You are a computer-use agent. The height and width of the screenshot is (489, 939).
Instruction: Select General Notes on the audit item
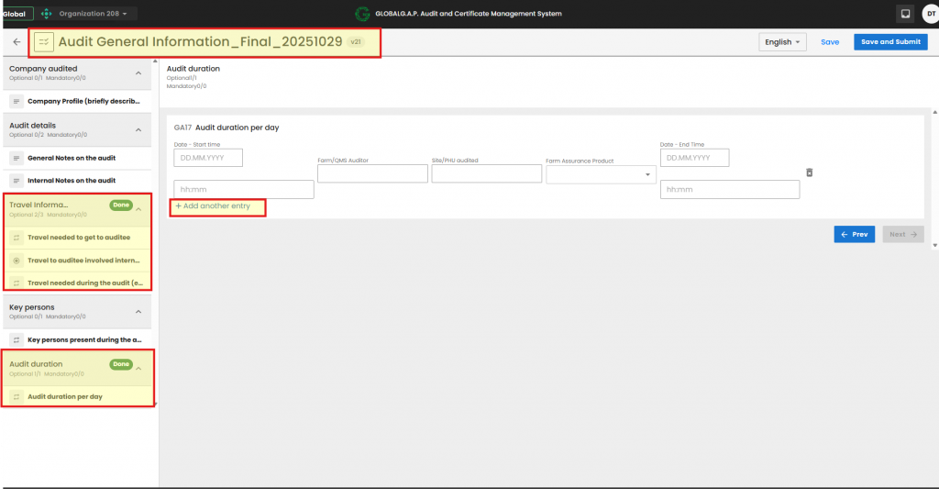point(72,158)
